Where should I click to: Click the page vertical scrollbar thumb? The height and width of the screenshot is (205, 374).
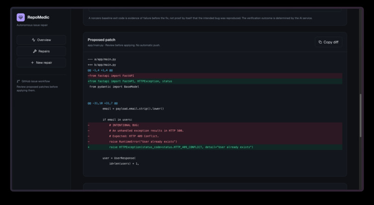pos(361,116)
